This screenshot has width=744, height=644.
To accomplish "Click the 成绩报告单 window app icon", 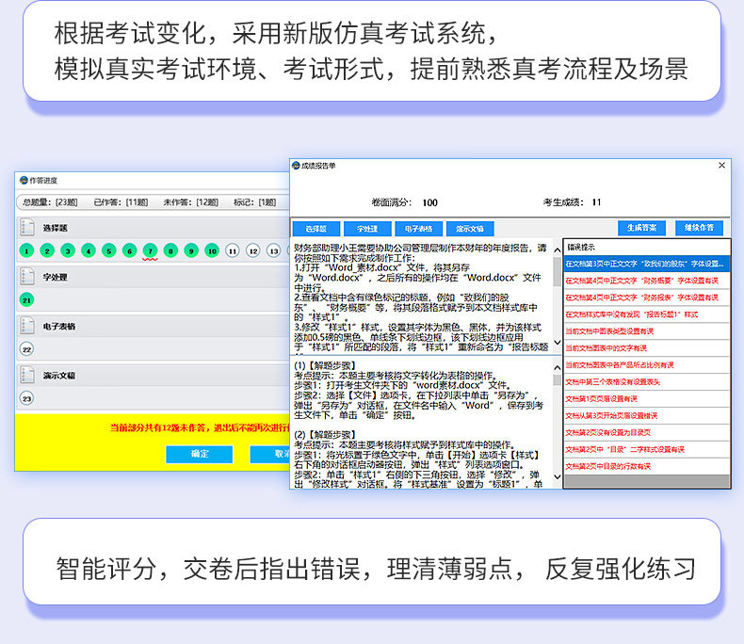I will 296,165.
